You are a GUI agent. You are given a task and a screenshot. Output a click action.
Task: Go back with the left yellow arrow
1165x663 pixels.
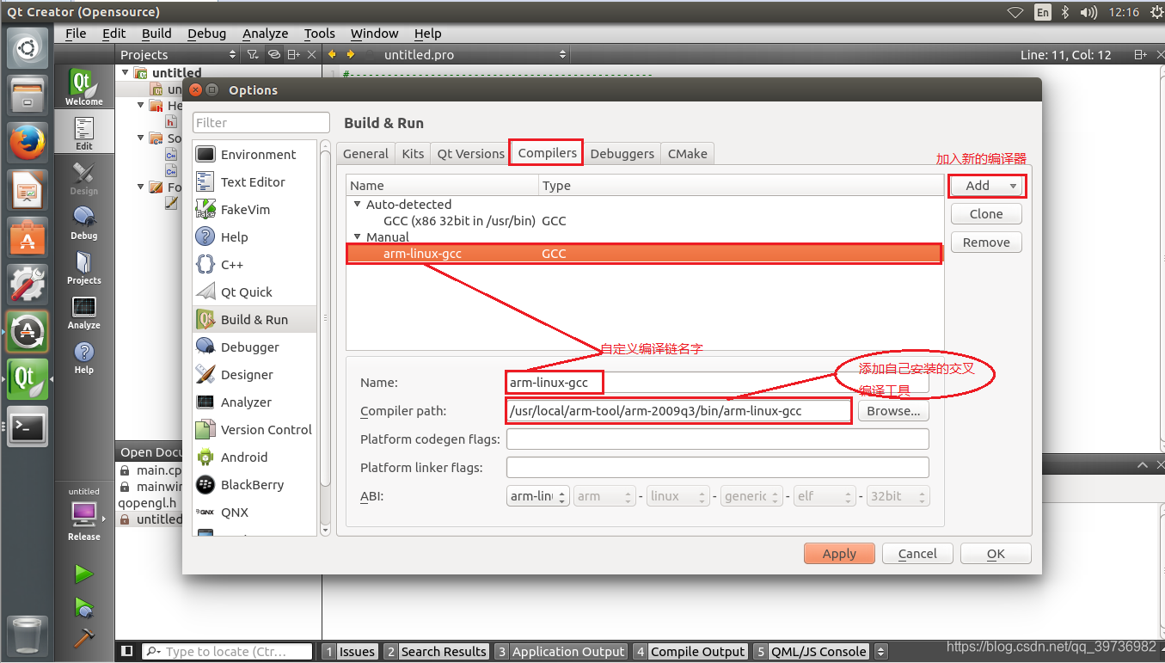coord(332,54)
